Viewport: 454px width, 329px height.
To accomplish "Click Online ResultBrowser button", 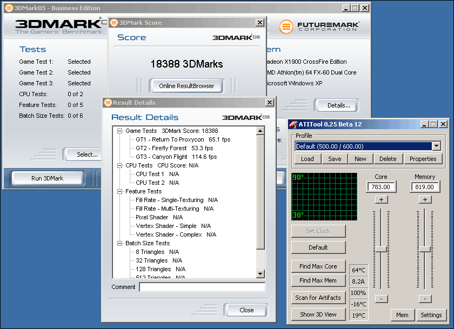I will 186,86.
